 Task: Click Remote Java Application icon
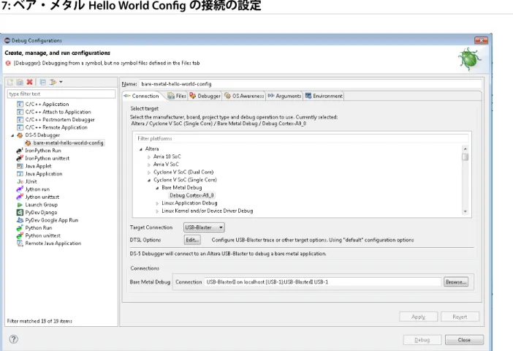click(x=20, y=244)
